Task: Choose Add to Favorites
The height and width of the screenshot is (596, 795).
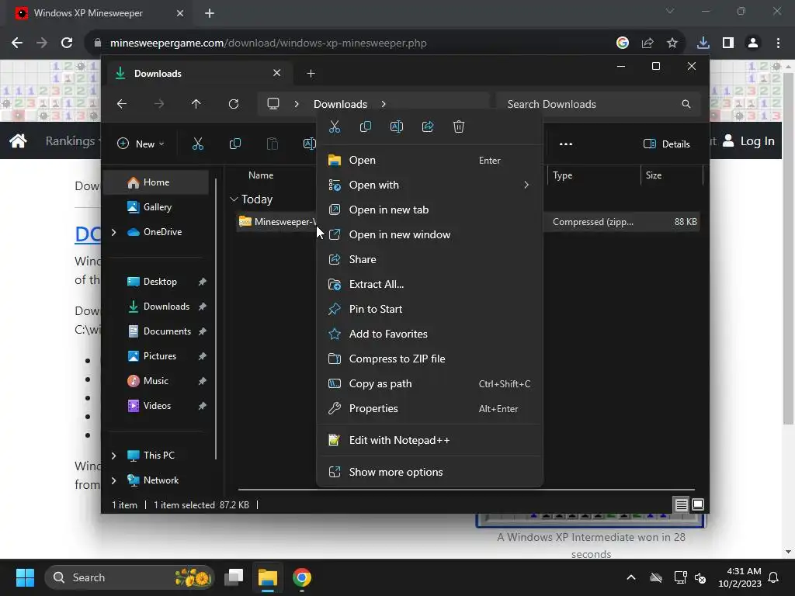Action: tap(429, 334)
